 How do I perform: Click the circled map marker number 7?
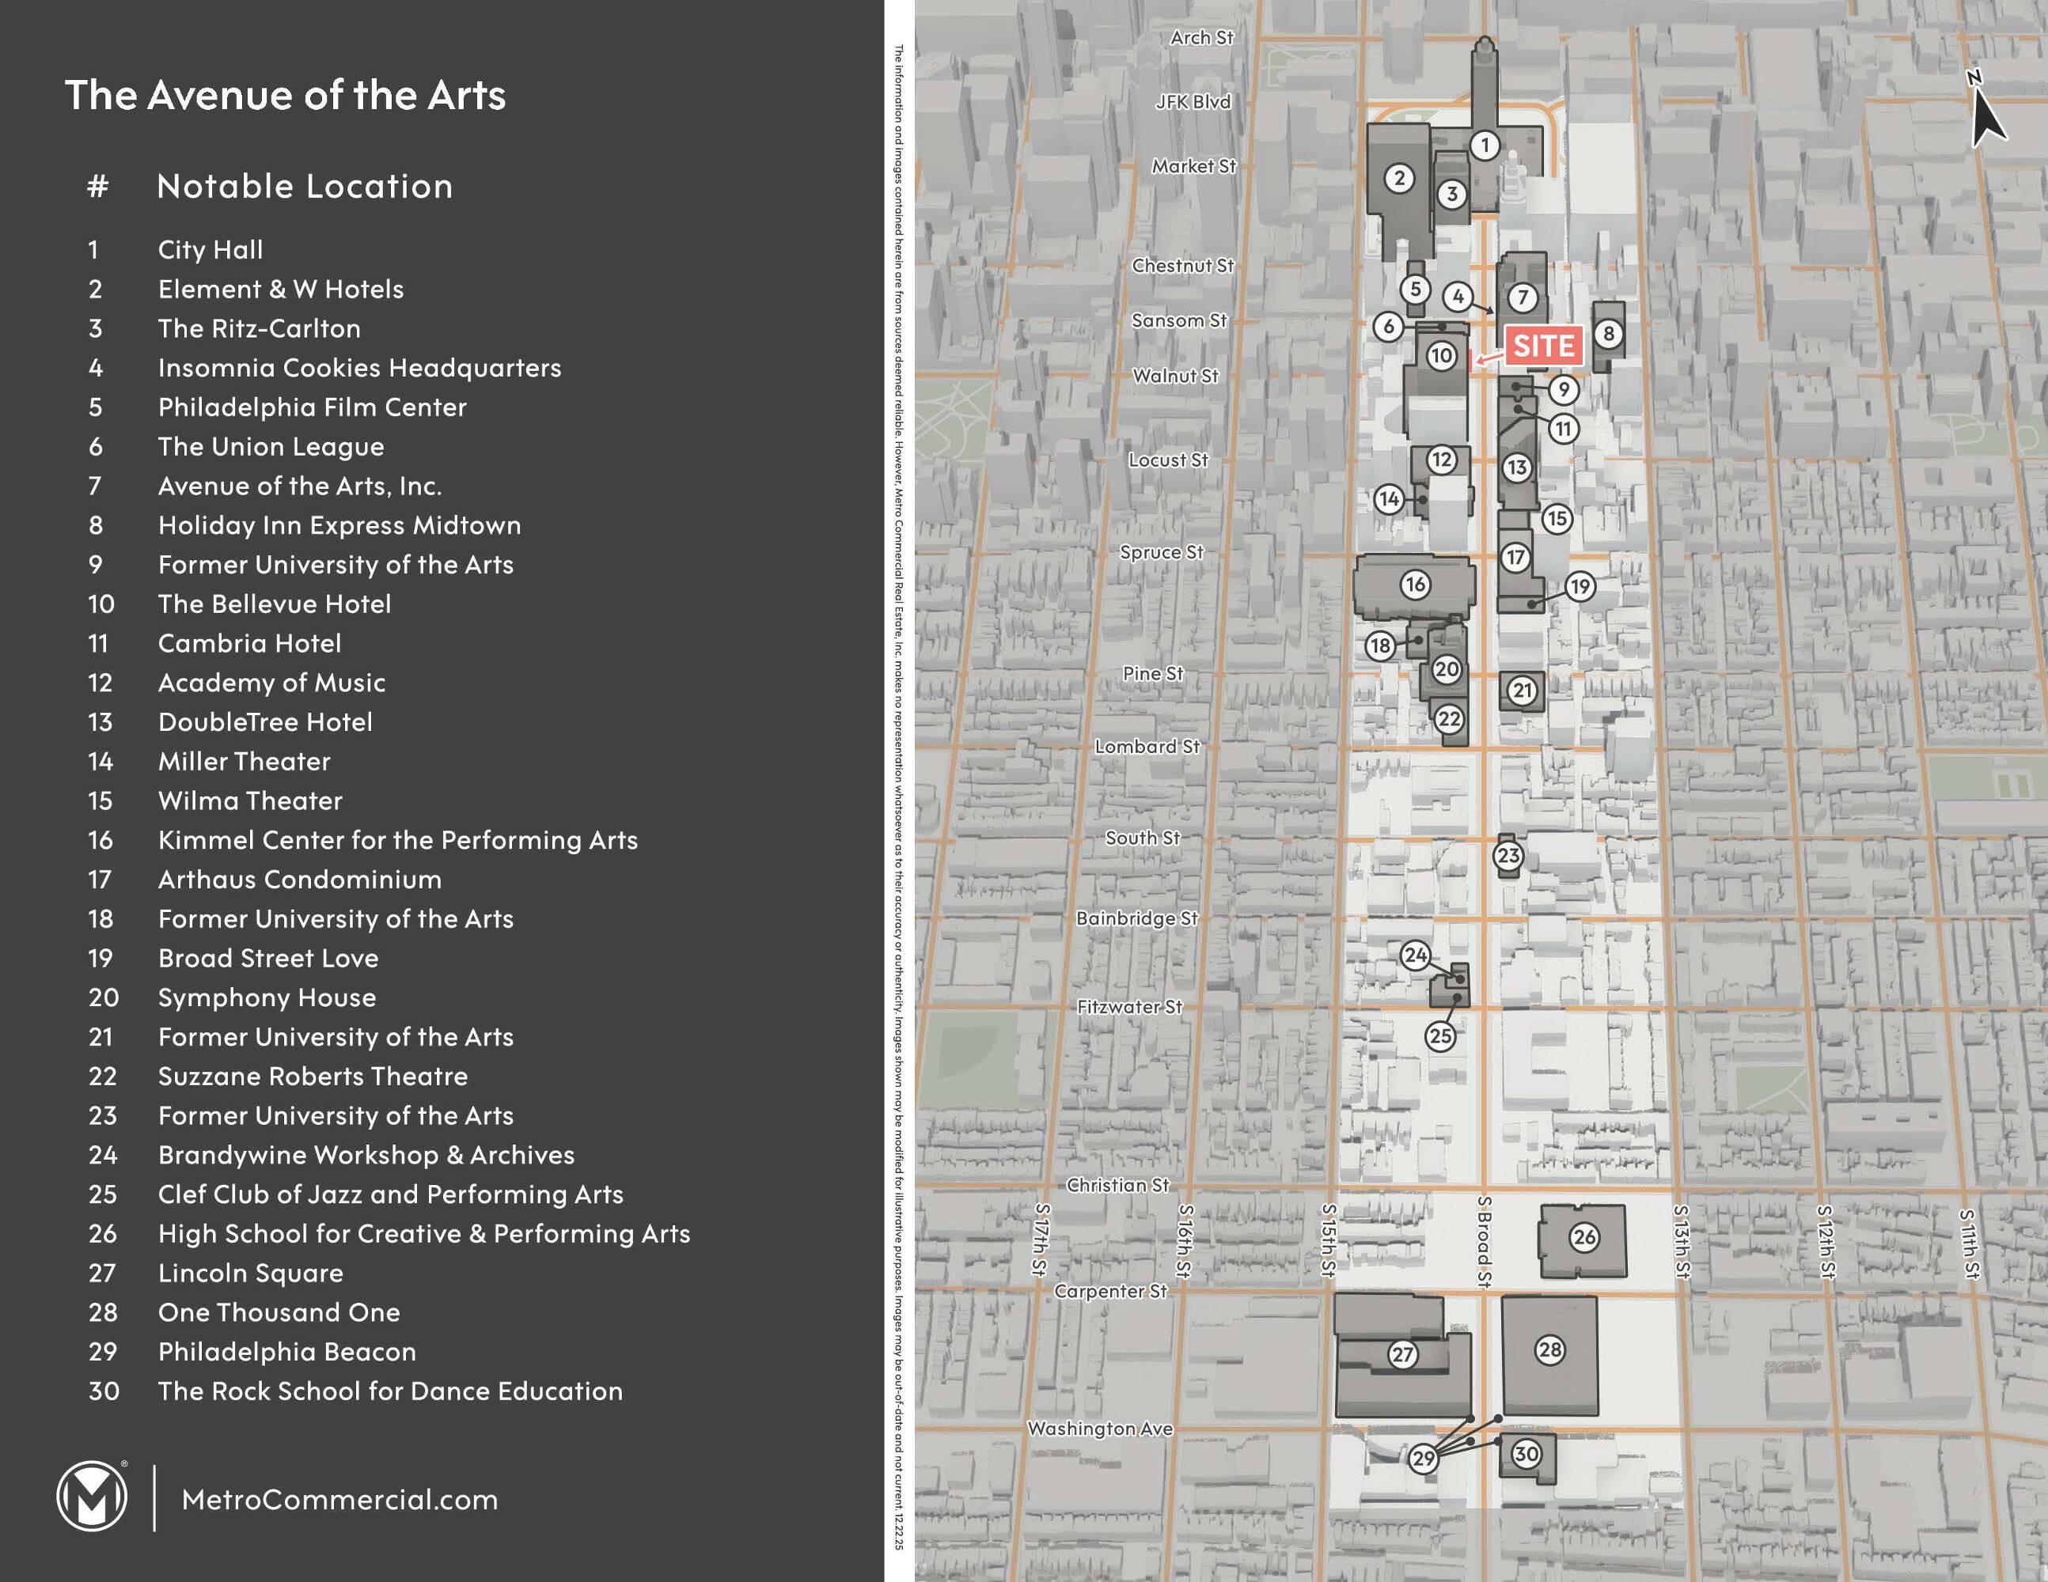tap(1523, 298)
